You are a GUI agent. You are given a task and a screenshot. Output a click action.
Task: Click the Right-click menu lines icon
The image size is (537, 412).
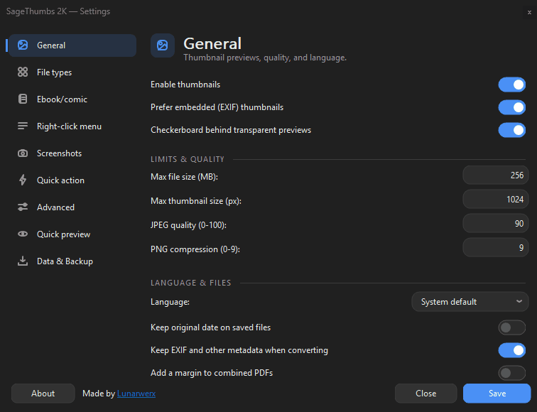[x=23, y=126]
